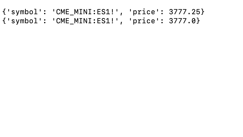Image resolution: width=243 pixels, height=137 pixels.
Task: Click the closing brace after 3777.0
Action: [x=198, y=21]
